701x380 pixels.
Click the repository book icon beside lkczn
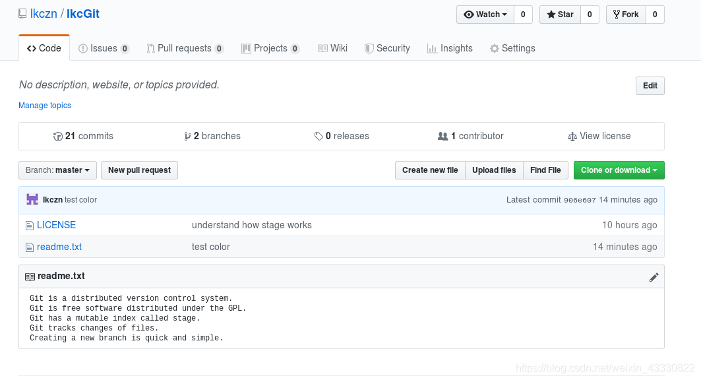(22, 15)
